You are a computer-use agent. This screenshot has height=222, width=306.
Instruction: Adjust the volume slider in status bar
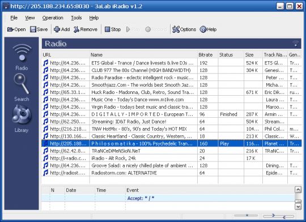(x=246, y=215)
